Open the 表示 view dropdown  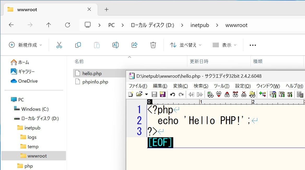tap(225, 45)
